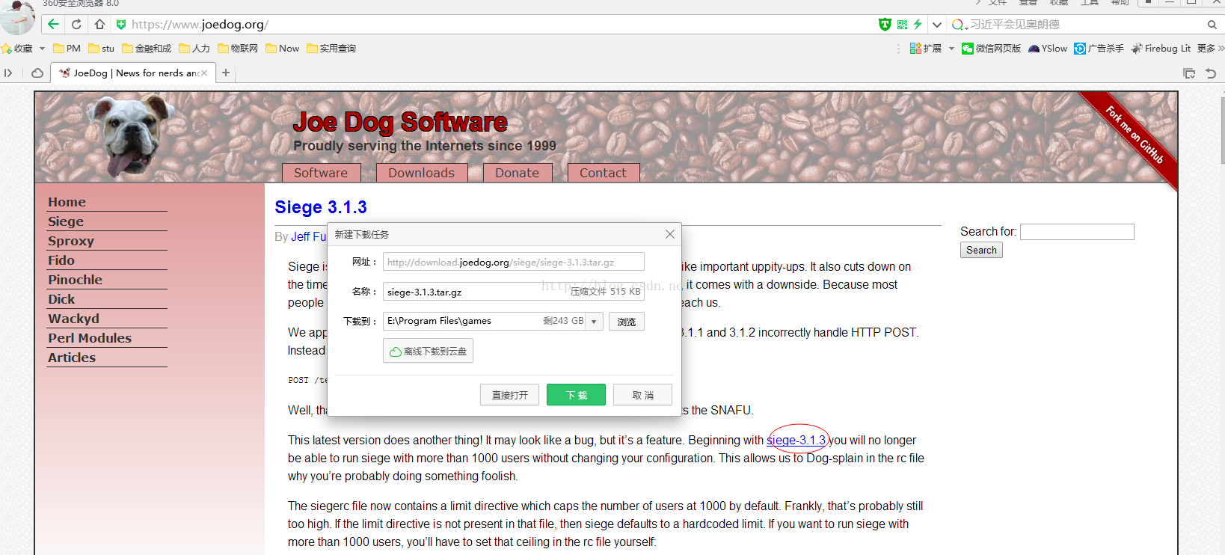Show 更多 extensions overflow
1225x555 pixels.
tap(1210, 49)
